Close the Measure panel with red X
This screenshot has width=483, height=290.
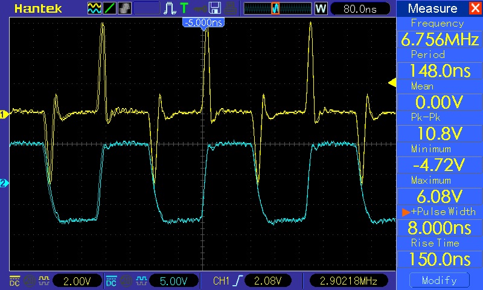475,8
